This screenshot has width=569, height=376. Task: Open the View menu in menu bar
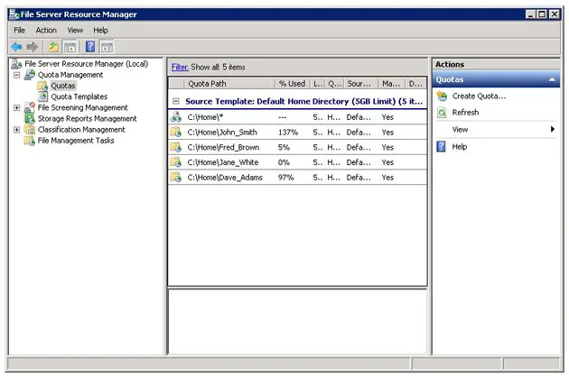tap(75, 30)
